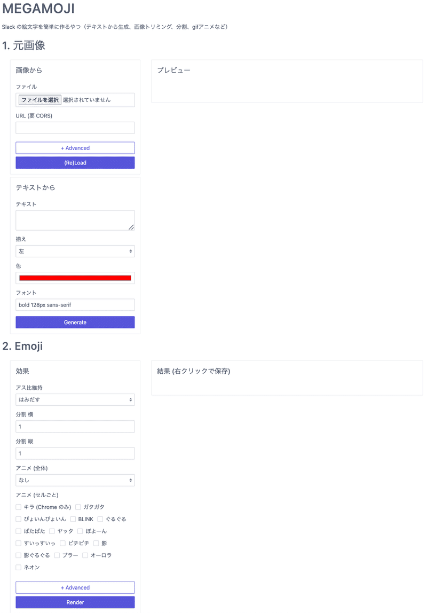427x613 pixels.
Task: Tick the キラ (Chrome のみ) checkbox
Action: [x=18, y=507]
